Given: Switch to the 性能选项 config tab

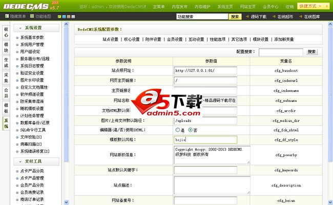Looking at the screenshot, I should pos(217,39).
